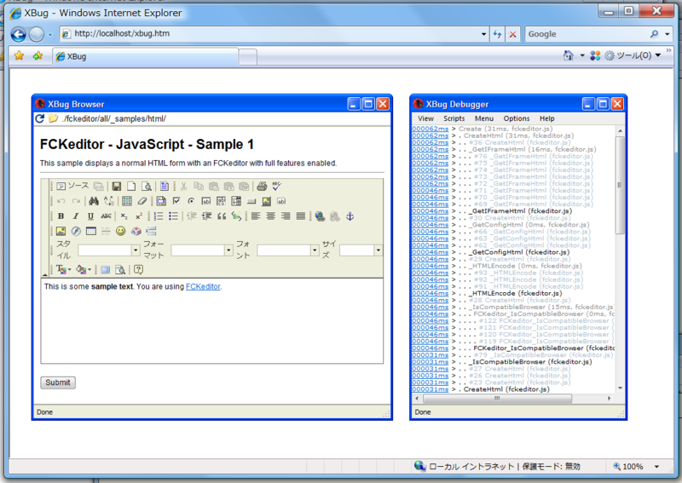
Task: Open the Font (フォント) dropdown
Action: pyautogui.click(x=315, y=250)
